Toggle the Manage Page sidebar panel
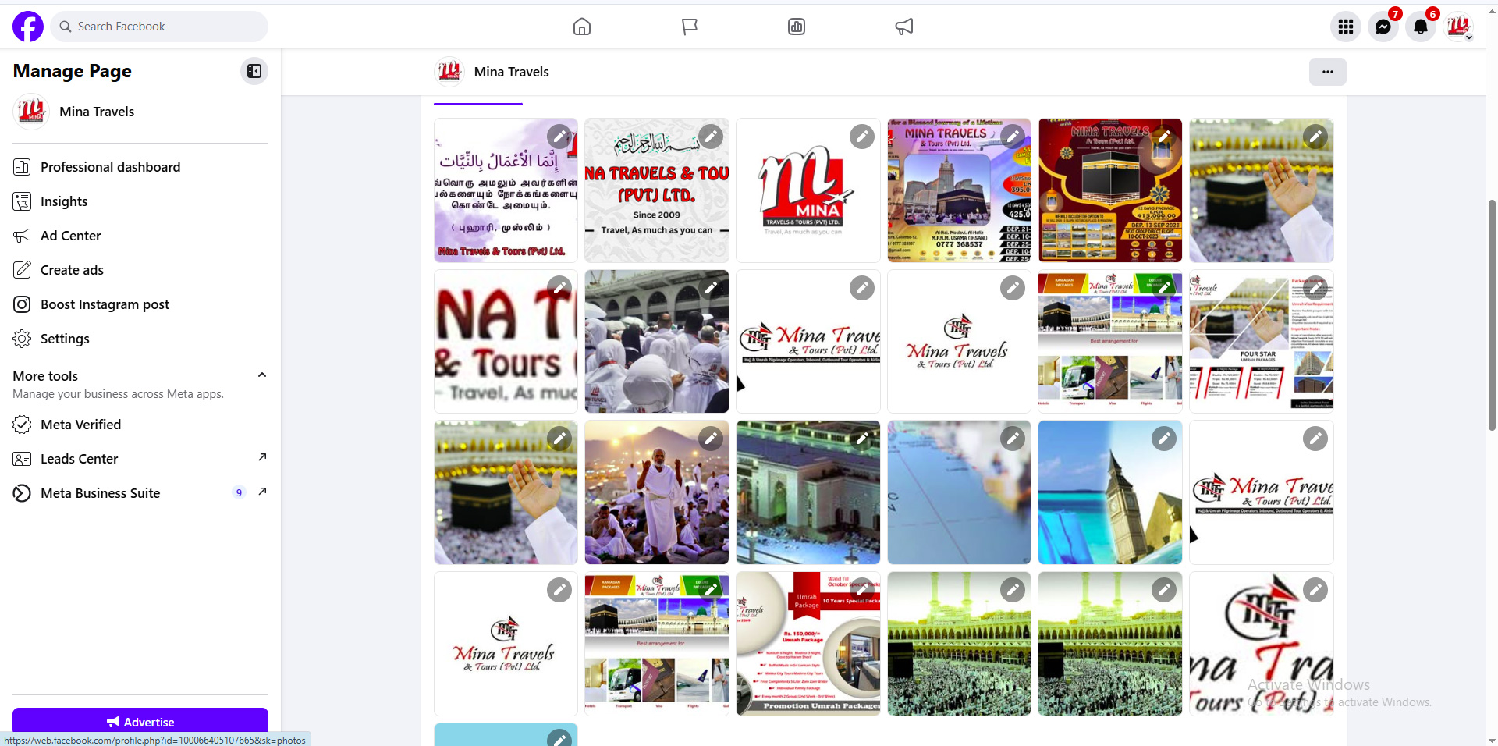This screenshot has width=1498, height=746. coord(254,71)
